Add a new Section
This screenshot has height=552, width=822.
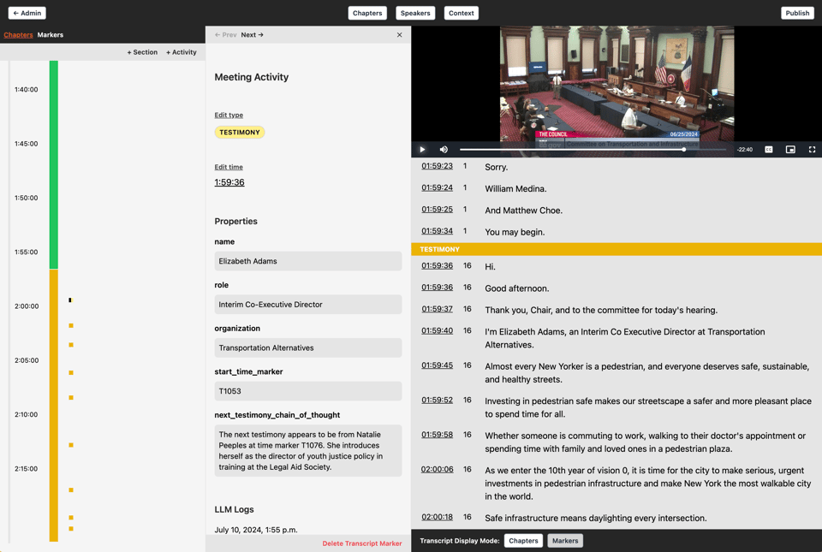142,52
